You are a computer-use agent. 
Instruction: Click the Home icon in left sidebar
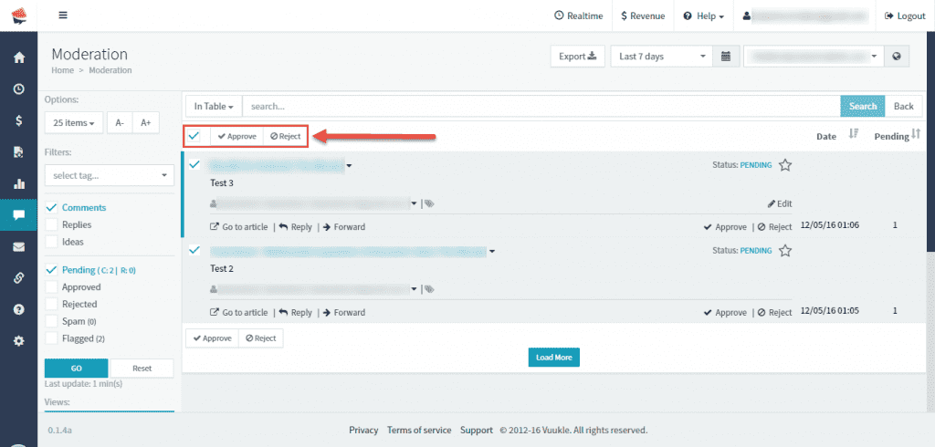pos(18,57)
